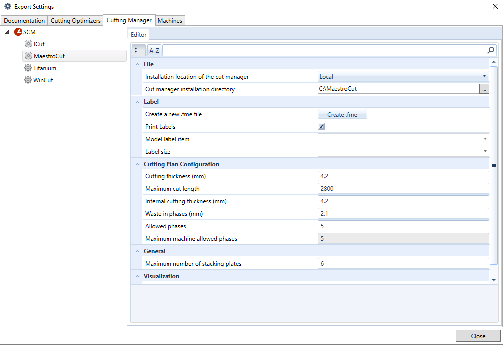
Task: Open the Label size dropdown
Action: point(484,152)
